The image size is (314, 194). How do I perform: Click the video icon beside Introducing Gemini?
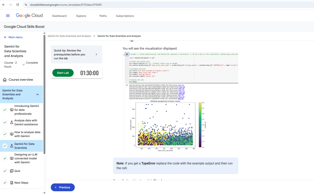point(12,110)
